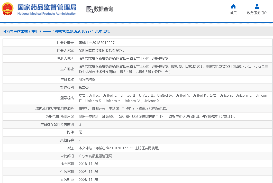Click the data query magnifier icon

pos(90,10)
